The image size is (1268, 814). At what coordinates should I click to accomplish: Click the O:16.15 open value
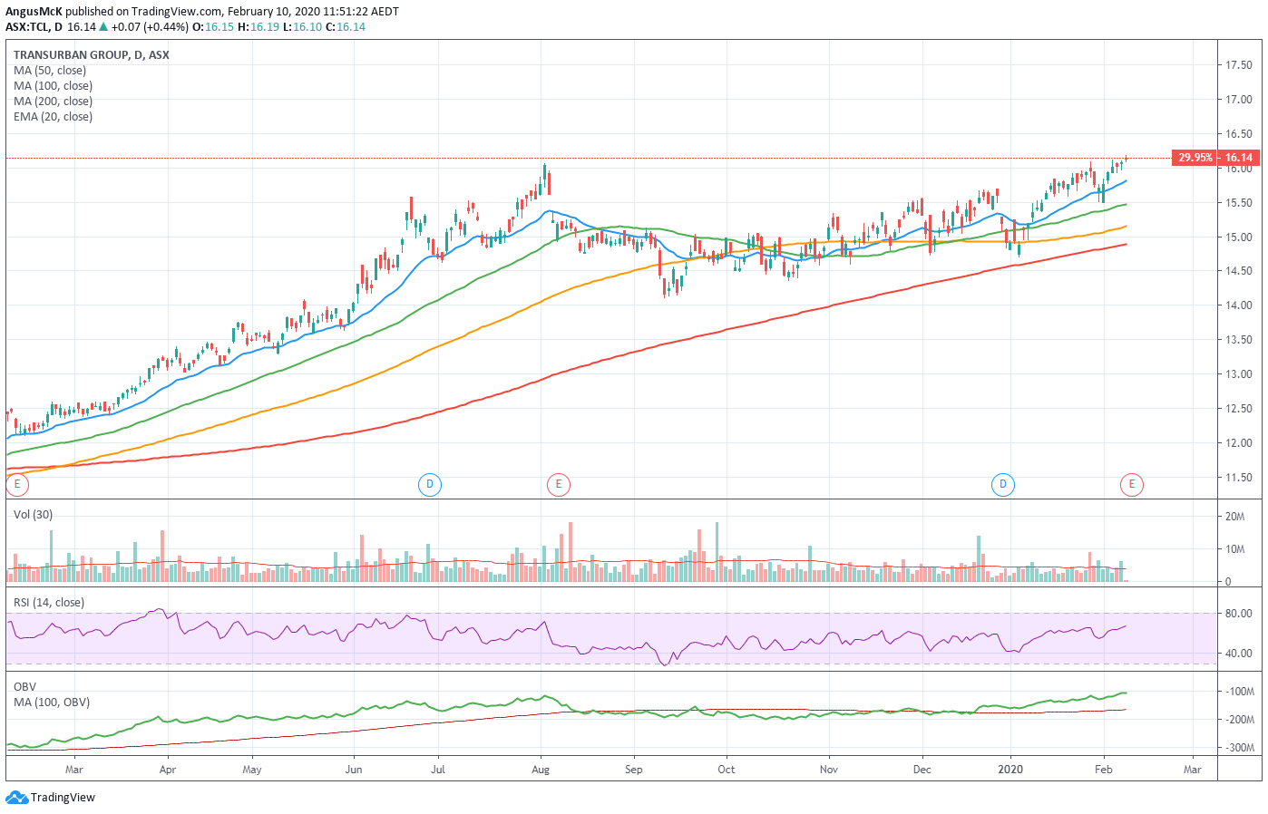[214, 27]
